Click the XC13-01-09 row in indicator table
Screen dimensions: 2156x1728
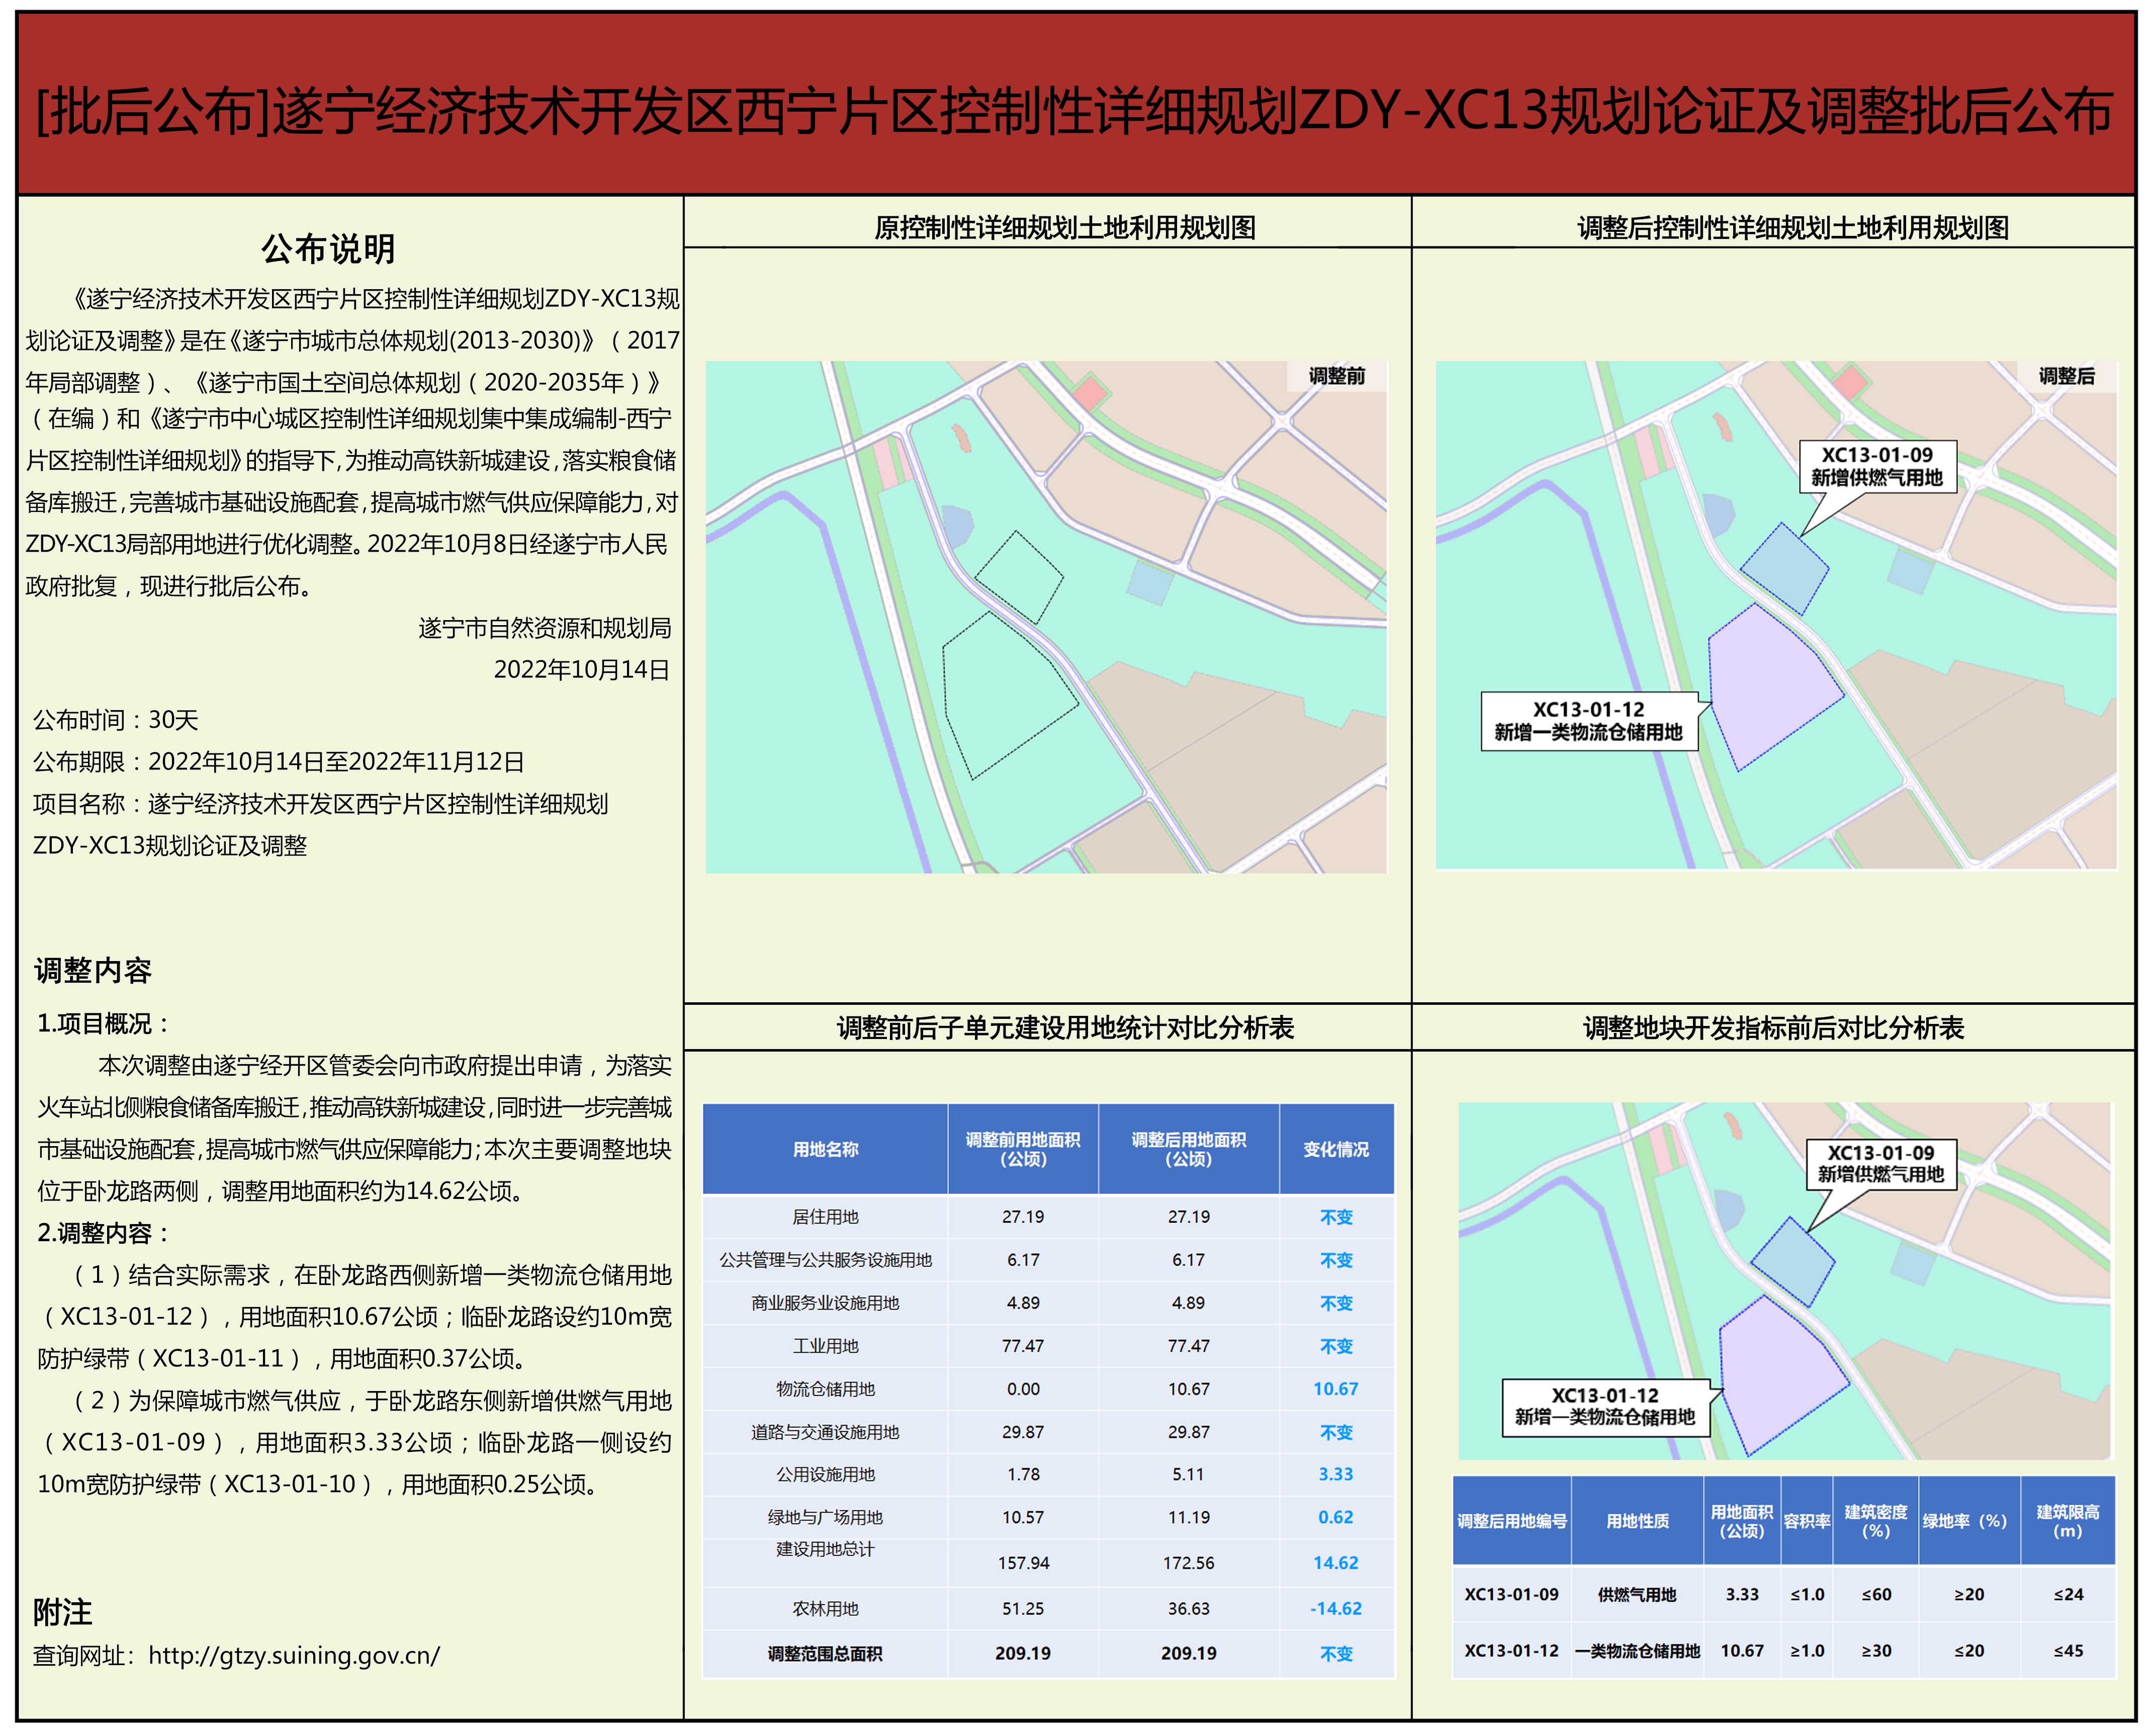[x=1511, y=1594]
